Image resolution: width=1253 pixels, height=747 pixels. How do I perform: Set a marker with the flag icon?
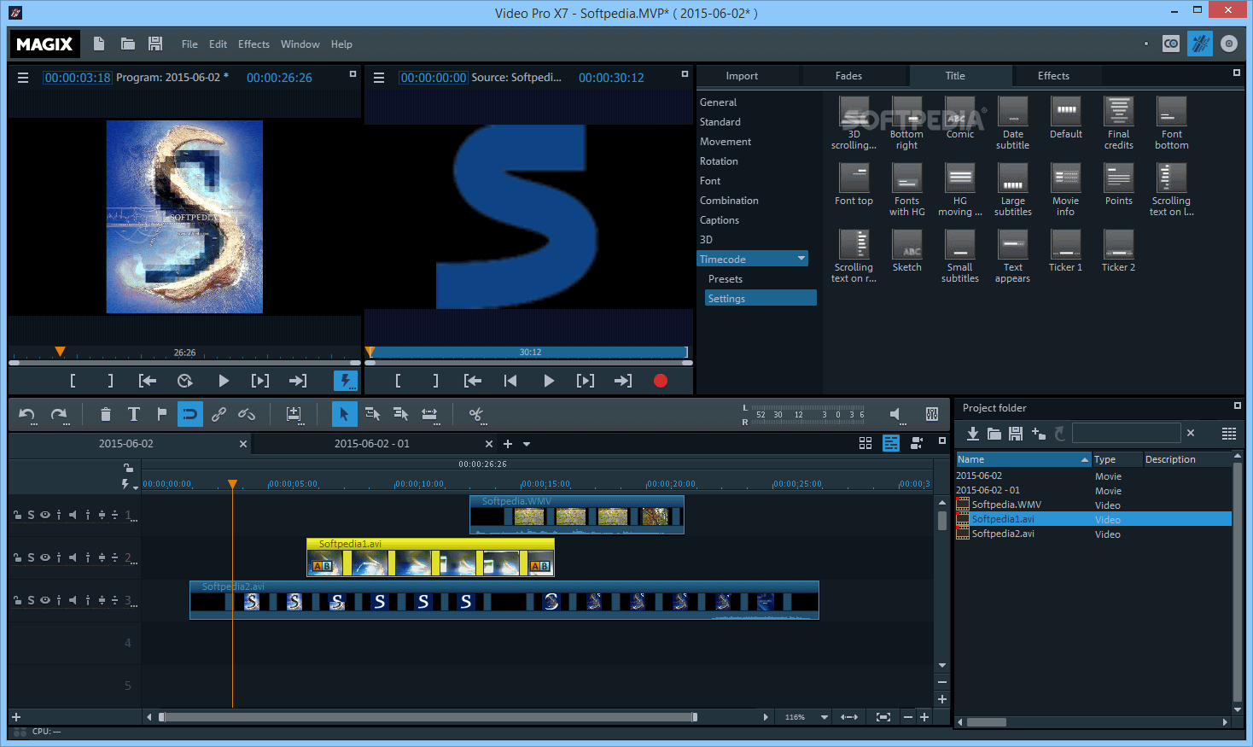coord(162,415)
